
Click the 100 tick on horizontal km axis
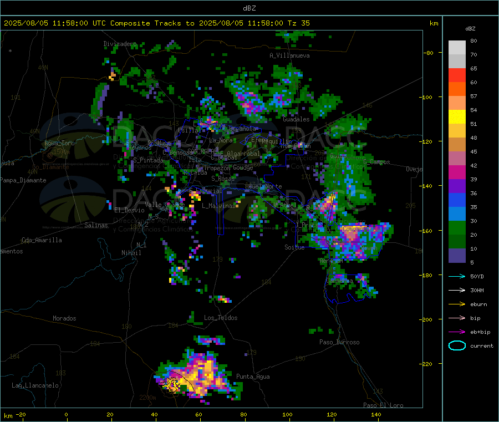[287, 414]
